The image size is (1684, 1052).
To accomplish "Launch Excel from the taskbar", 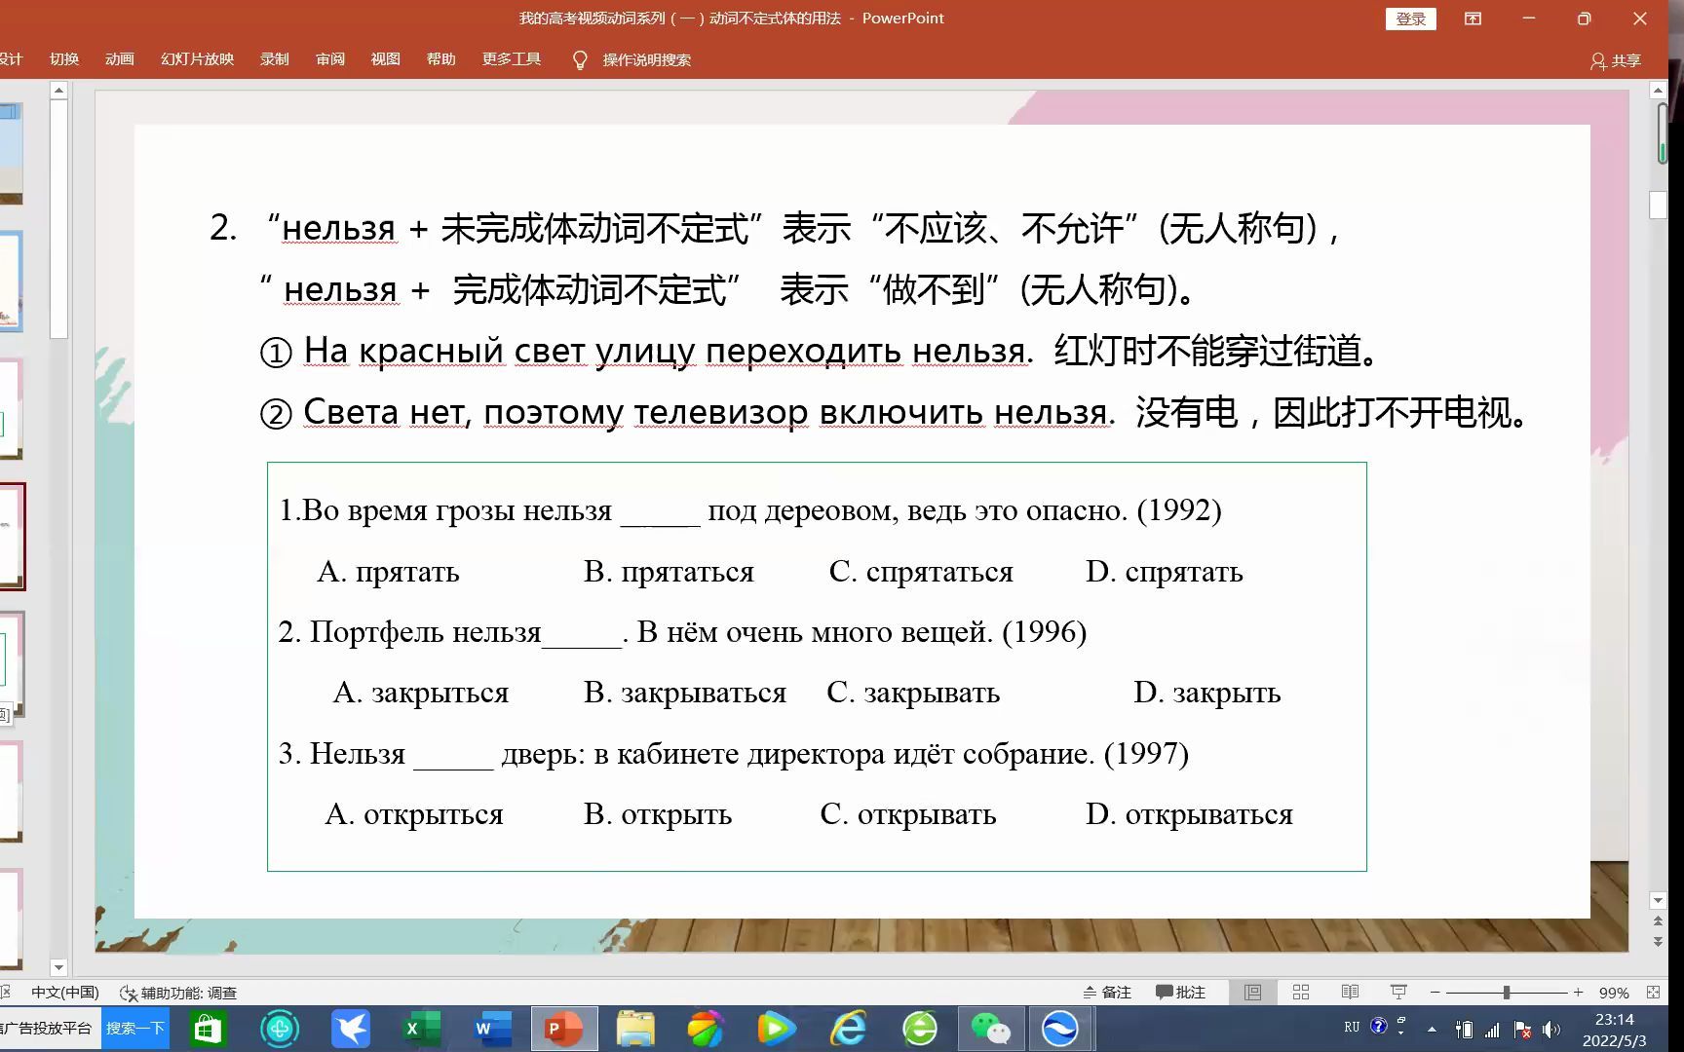I will coord(420,1028).
